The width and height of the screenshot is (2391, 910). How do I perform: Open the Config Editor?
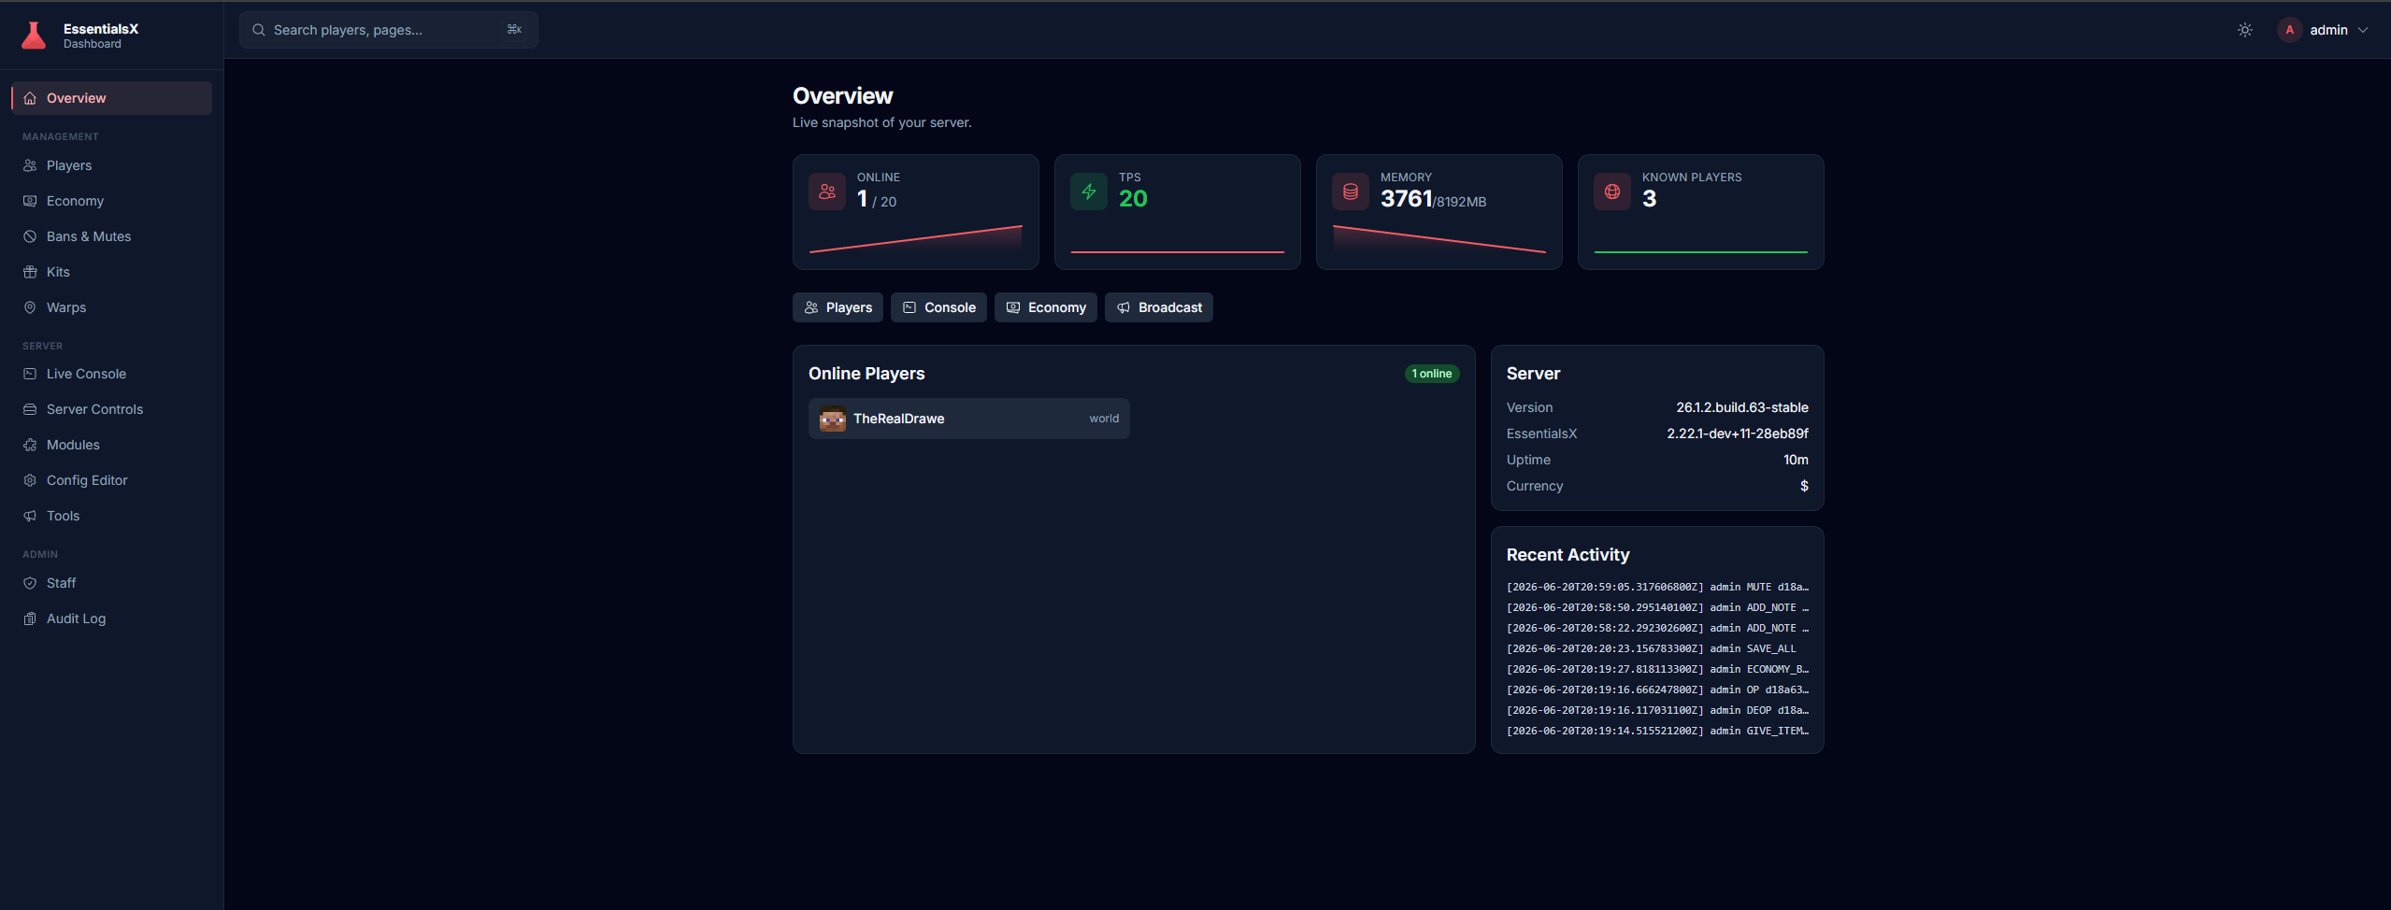click(112, 480)
